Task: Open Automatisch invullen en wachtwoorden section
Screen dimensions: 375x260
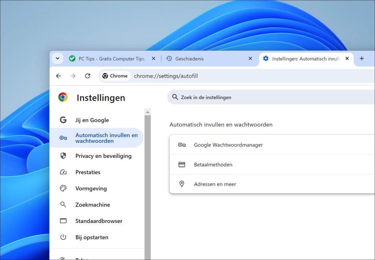Action: point(96,138)
